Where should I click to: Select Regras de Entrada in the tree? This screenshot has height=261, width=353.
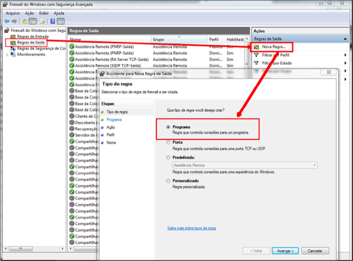(33, 36)
